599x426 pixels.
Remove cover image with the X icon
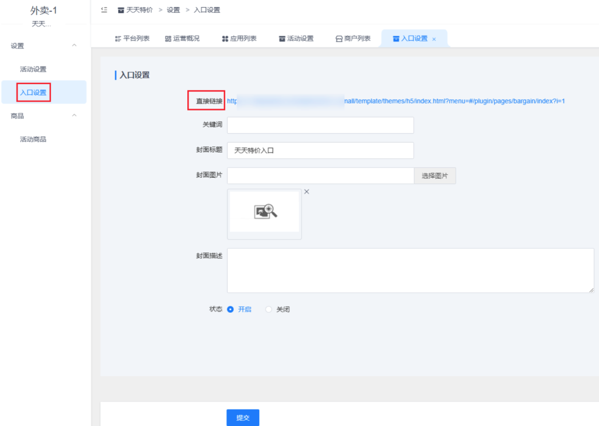[x=307, y=192]
